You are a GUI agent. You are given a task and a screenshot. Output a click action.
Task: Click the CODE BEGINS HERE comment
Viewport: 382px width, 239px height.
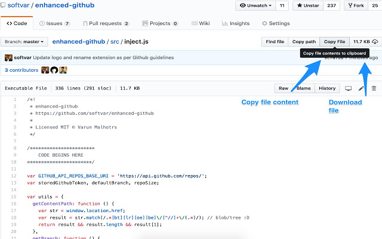61,155
